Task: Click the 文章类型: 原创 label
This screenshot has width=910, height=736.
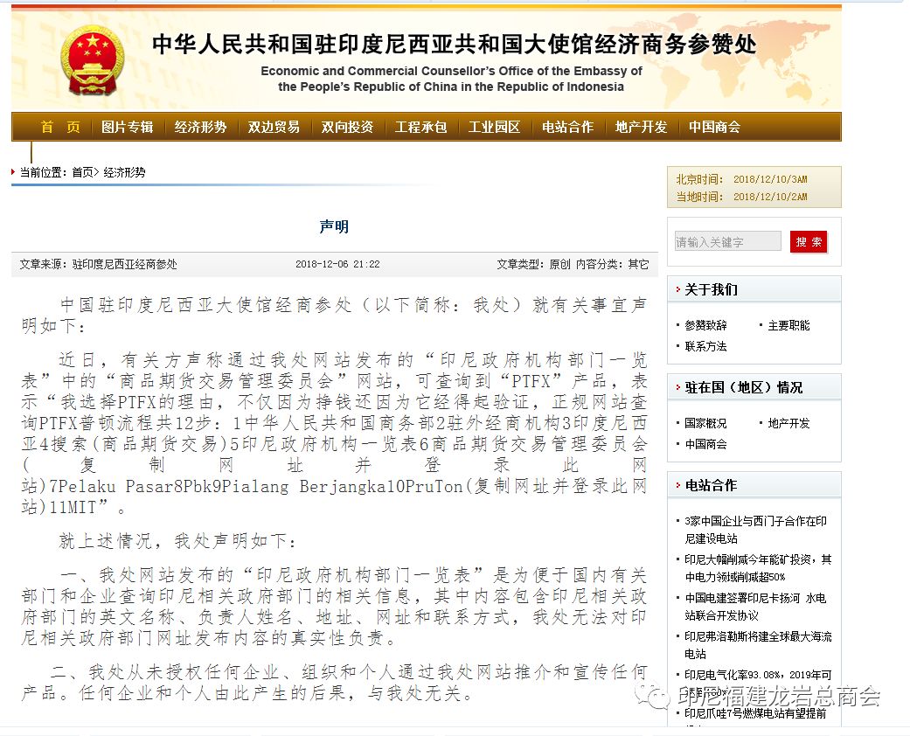Action: pyautogui.click(x=533, y=264)
